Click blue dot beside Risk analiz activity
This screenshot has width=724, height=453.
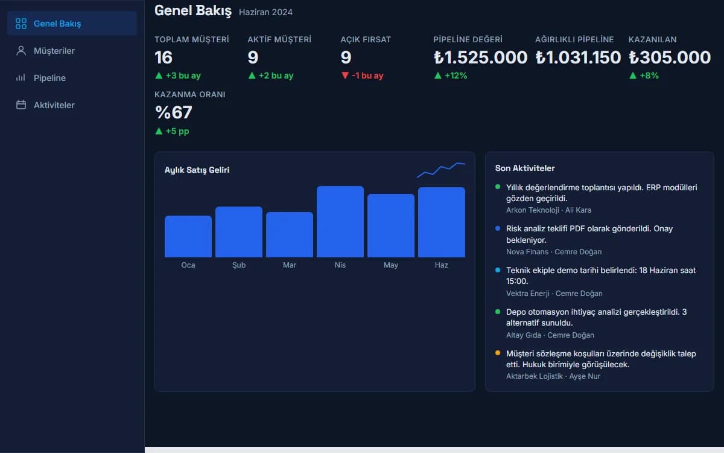(x=498, y=228)
